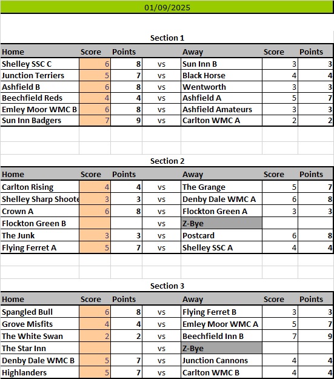334x379 pixels.
Task: Select Ashfield A away points cell
Action: pyautogui.click(x=315, y=98)
